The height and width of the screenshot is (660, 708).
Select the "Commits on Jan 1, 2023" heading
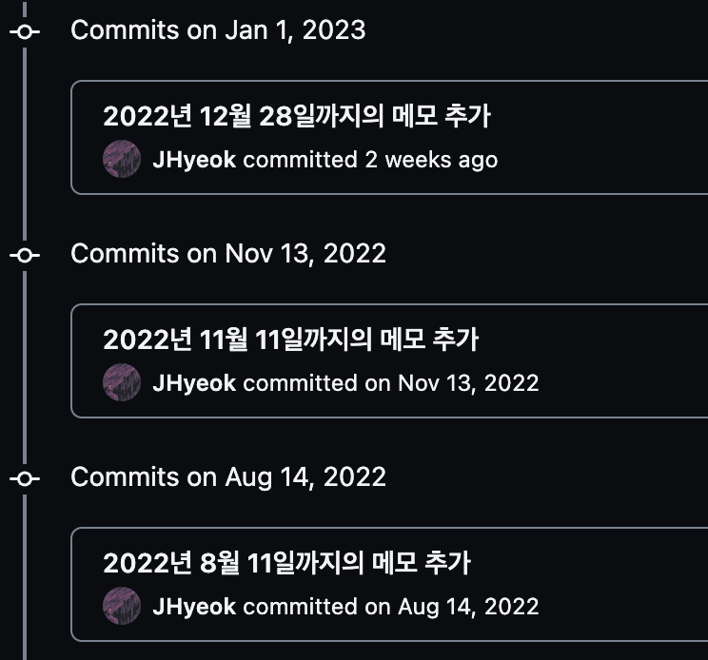coord(218,30)
